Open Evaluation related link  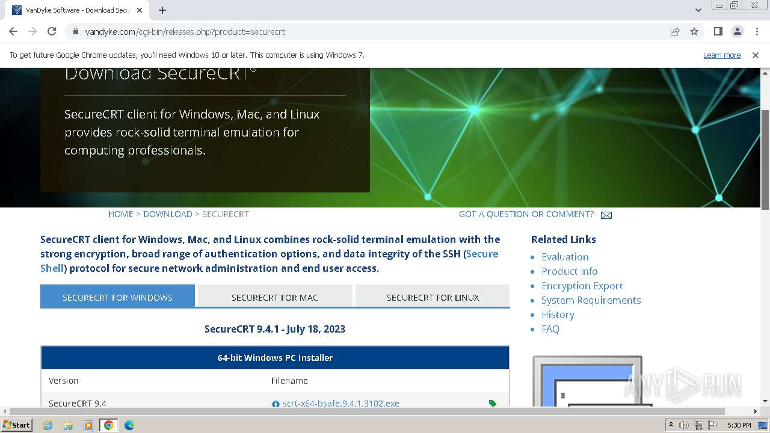click(x=565, y=257)
